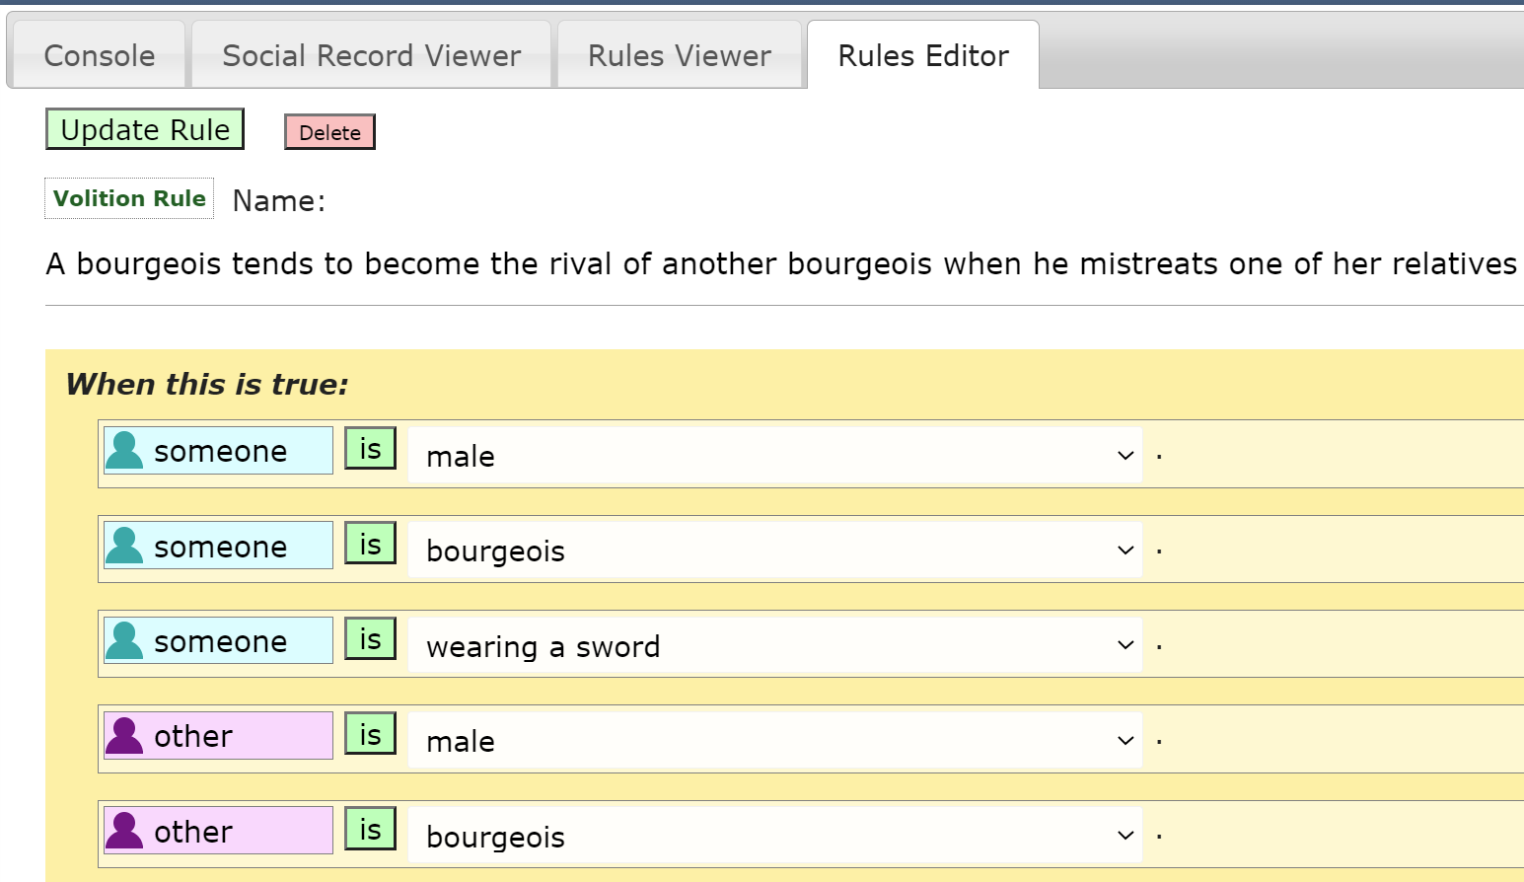The width and height of the screenshot is (1524, 882).
Task: Toggle the 'is' operator for the someone bourgeois condition
Action: point(370,544)
